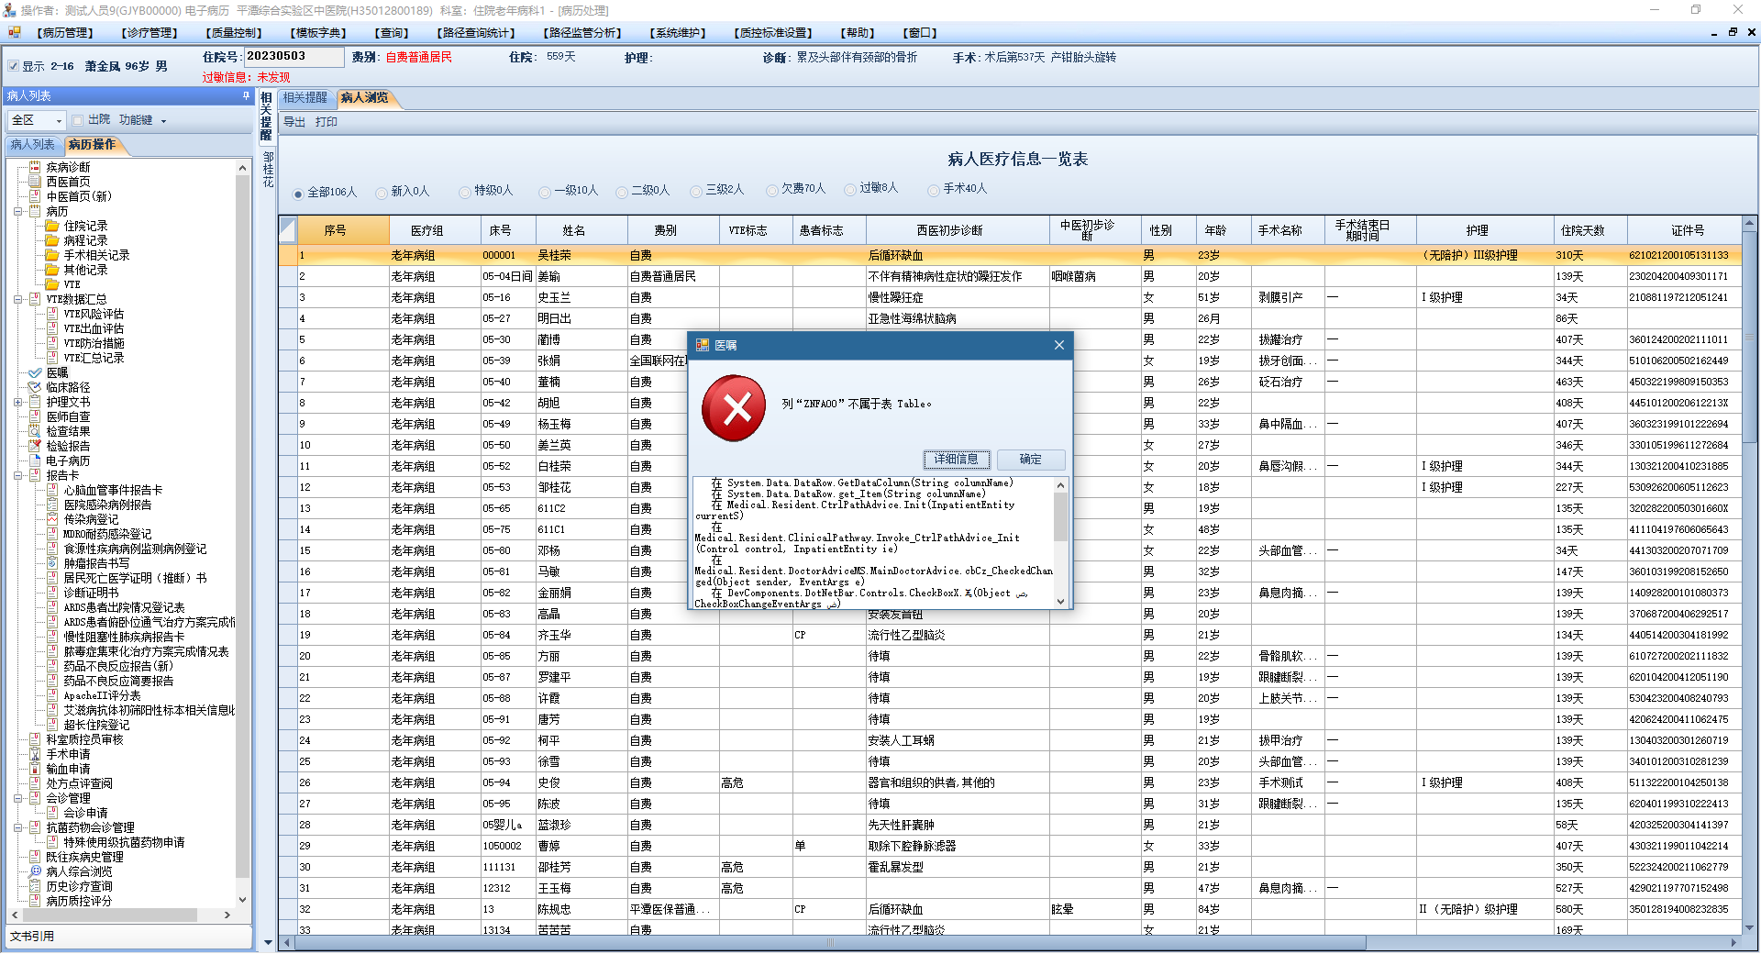This screenshot has width=1761, height=954.
Task: Click the 打印 button
Action: [x=327, y=122]
